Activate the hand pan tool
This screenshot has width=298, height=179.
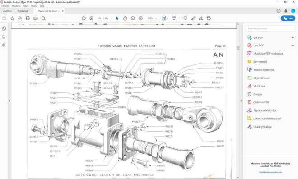(x=125, y=18)
